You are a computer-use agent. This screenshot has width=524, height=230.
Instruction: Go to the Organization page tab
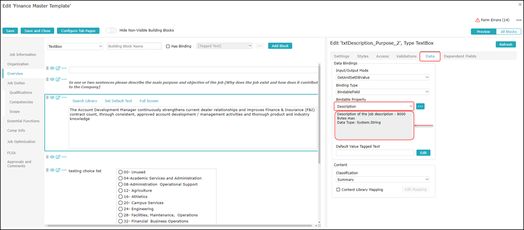coord(18,63)
